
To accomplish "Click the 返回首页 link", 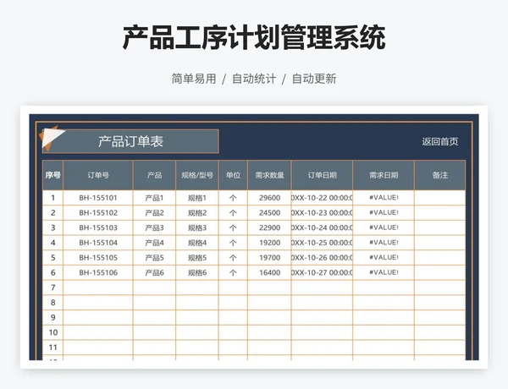I will click(x=439, y=141).
